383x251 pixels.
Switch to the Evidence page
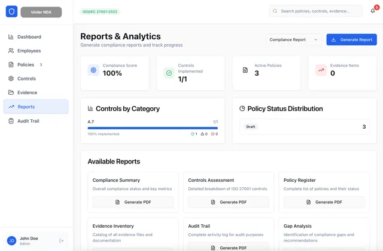(x=36, y=92)
